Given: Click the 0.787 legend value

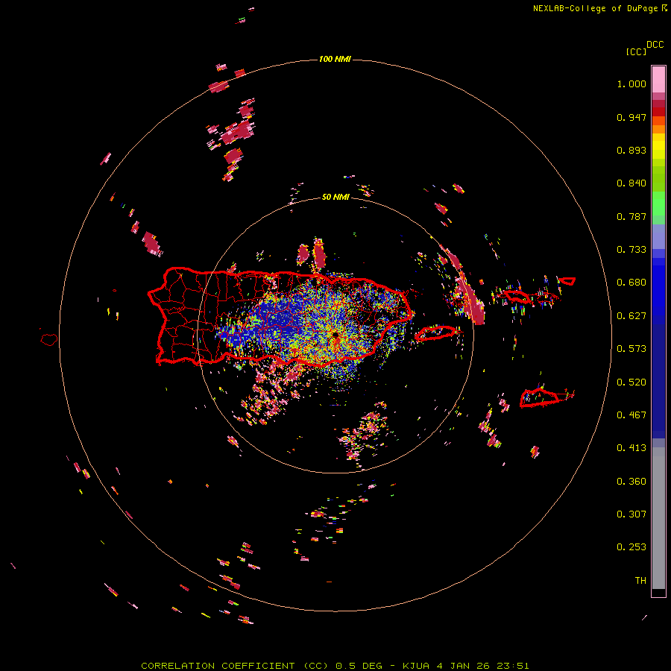Looking at the screenshot, I should click(631, 216).
